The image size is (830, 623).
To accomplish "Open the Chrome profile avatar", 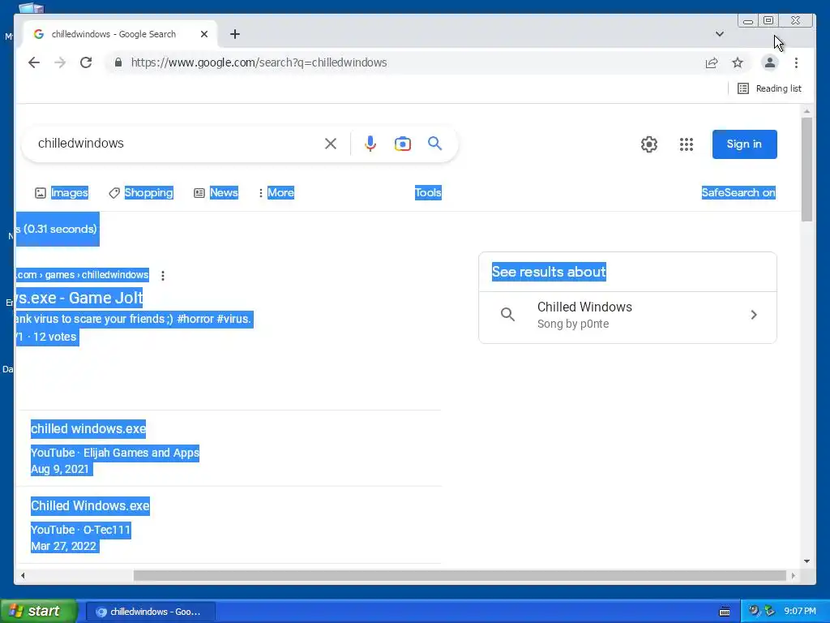I will coord(770,62).
